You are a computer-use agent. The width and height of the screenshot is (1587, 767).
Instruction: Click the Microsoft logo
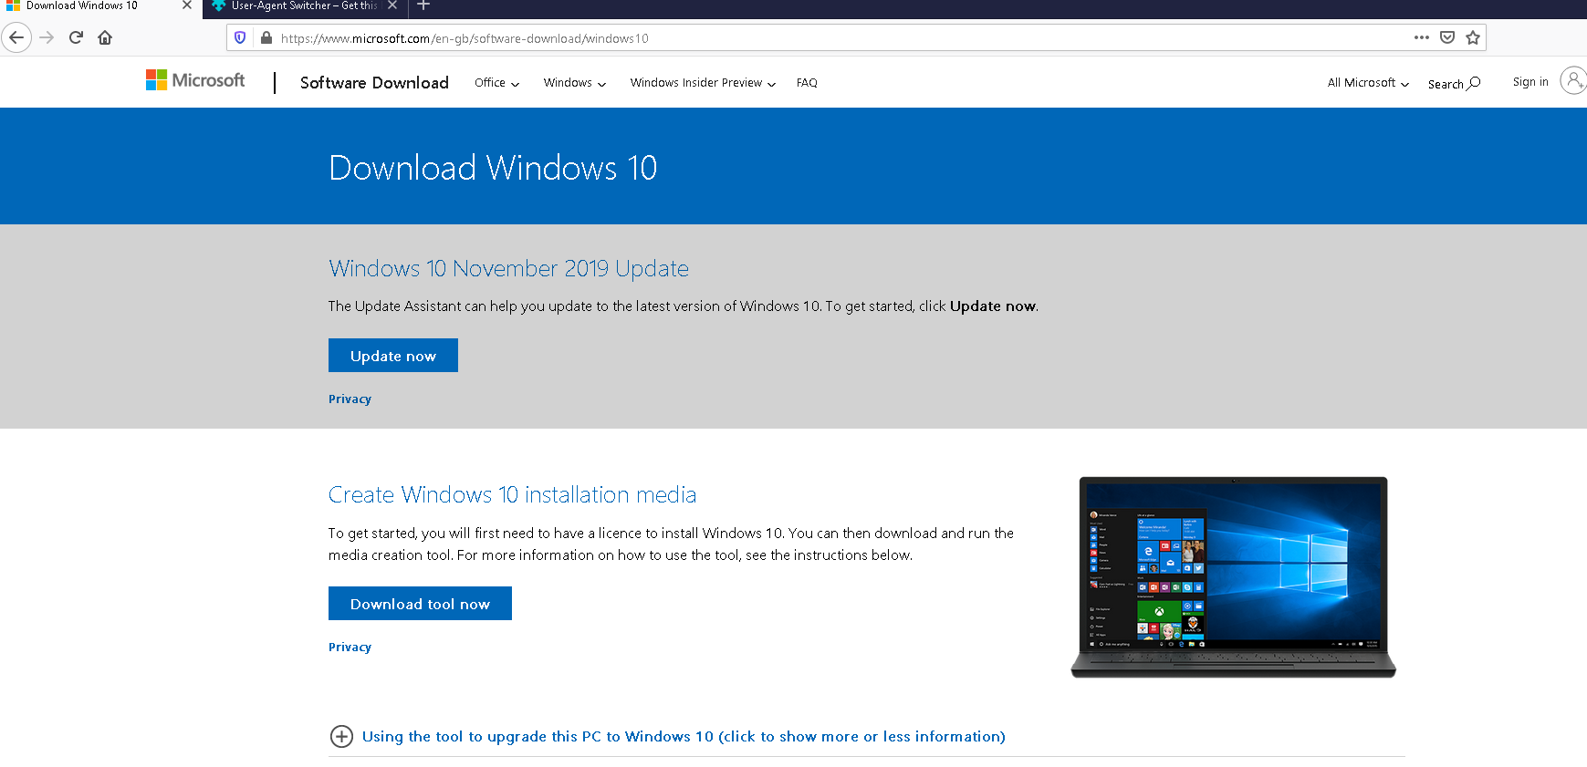(x=195, y=80)
